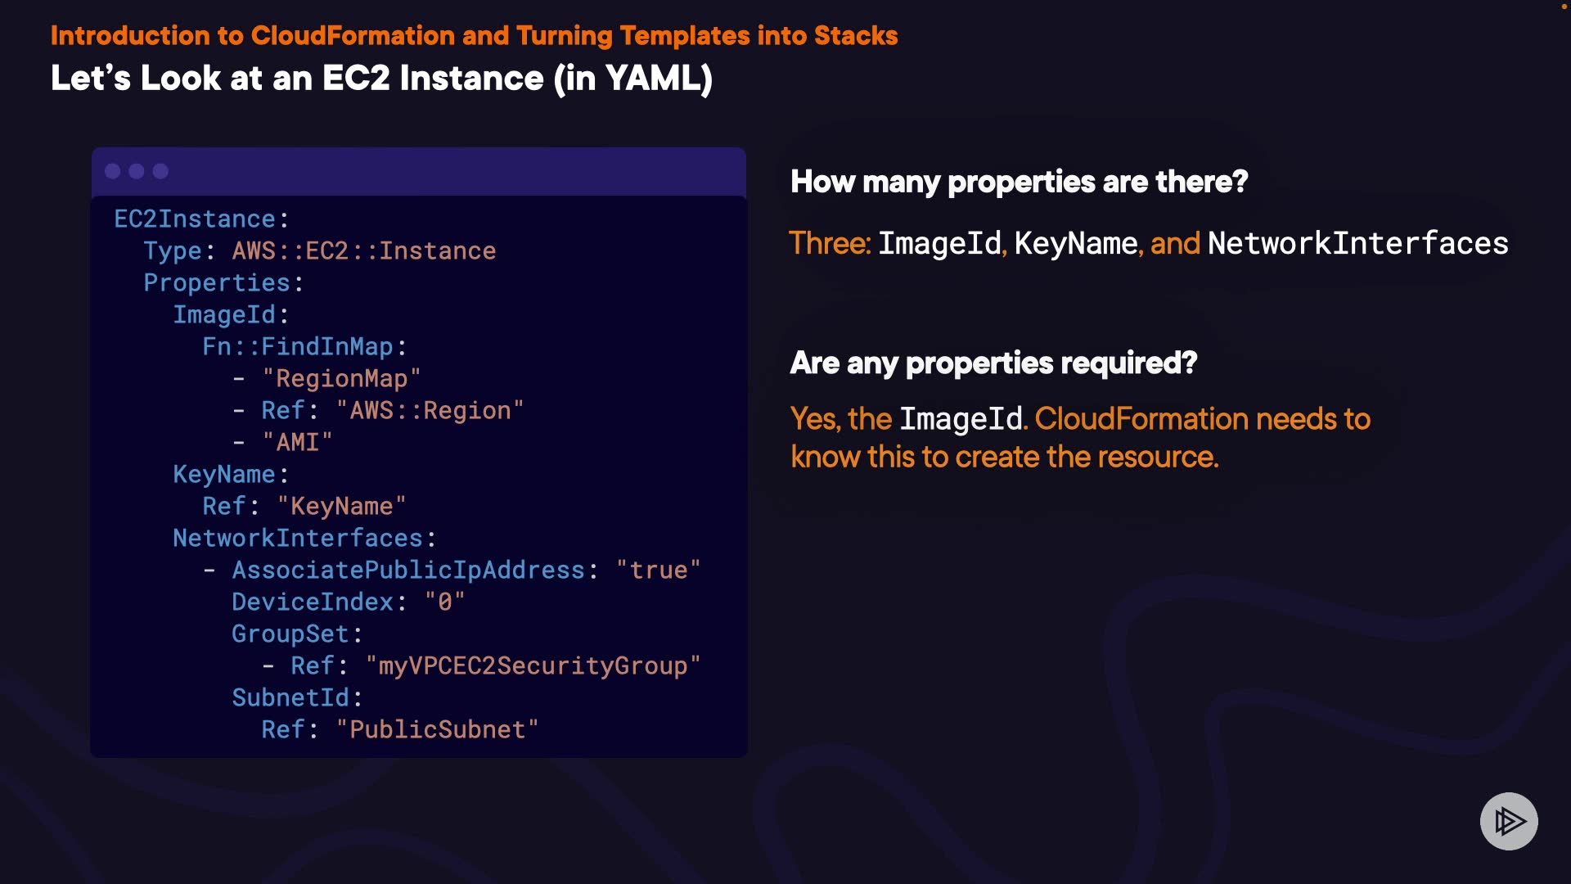Viewport: 1571px width, 884px height.
Task: Select the slide title about EC2 Instance
Action: tap(381, 79)
